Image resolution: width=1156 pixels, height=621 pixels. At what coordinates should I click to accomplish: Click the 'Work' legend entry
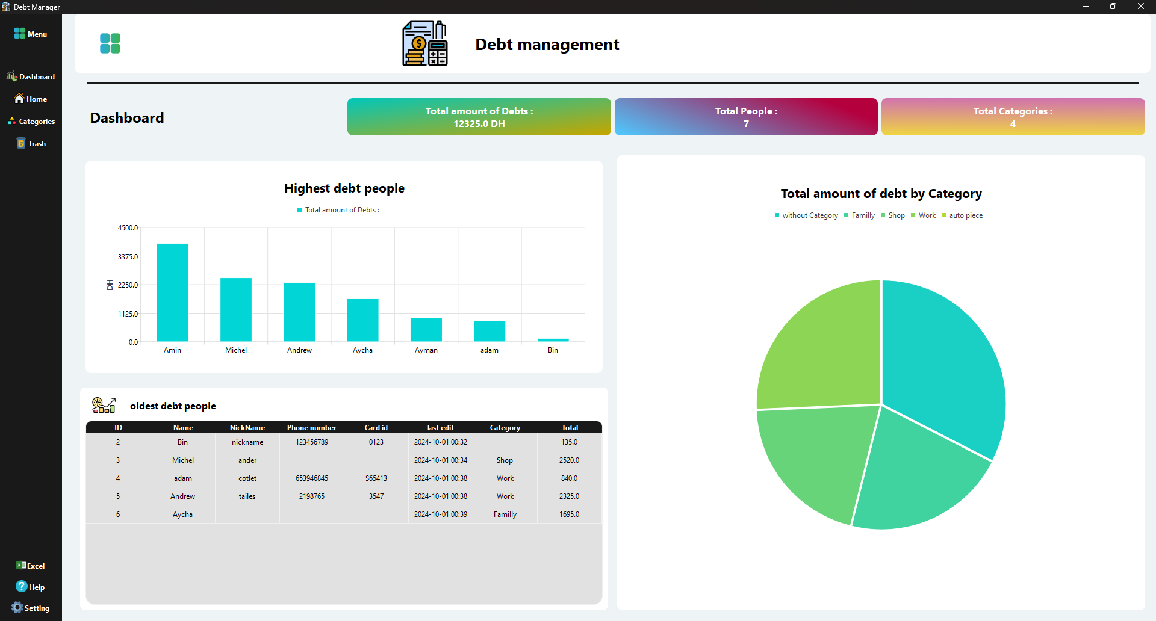923,215
